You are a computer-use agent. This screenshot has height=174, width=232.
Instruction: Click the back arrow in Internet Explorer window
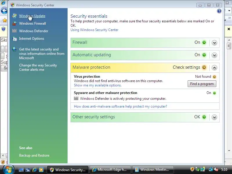pyautogui.click(x=4, y=11)
